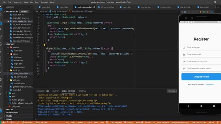This screenshot has width=221, height=124.
Task: Open the Terminal menu
Action: 44,2
